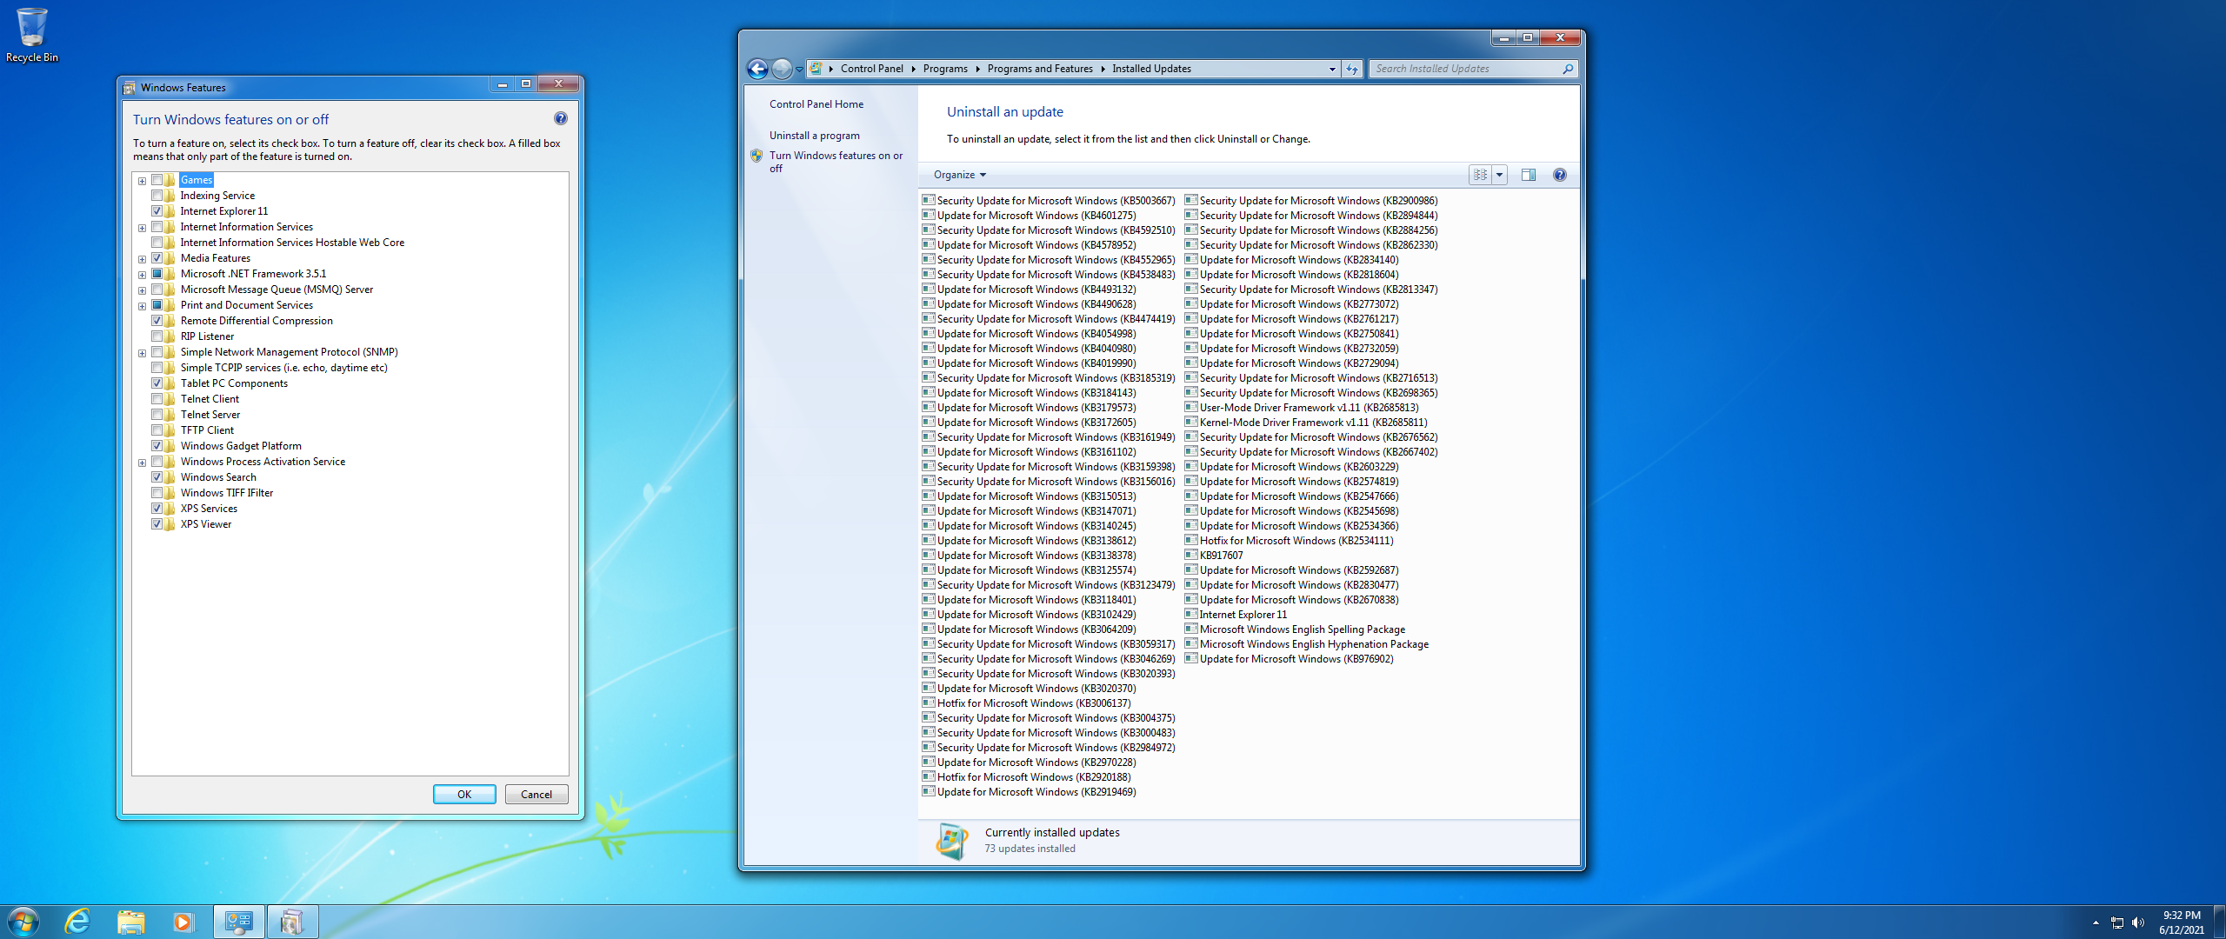This screenshot has height=939, width=2226.
Task: Click the help icon in Installed Updates toolbar
Action: pyautogui.click(x=1560, y=175)
